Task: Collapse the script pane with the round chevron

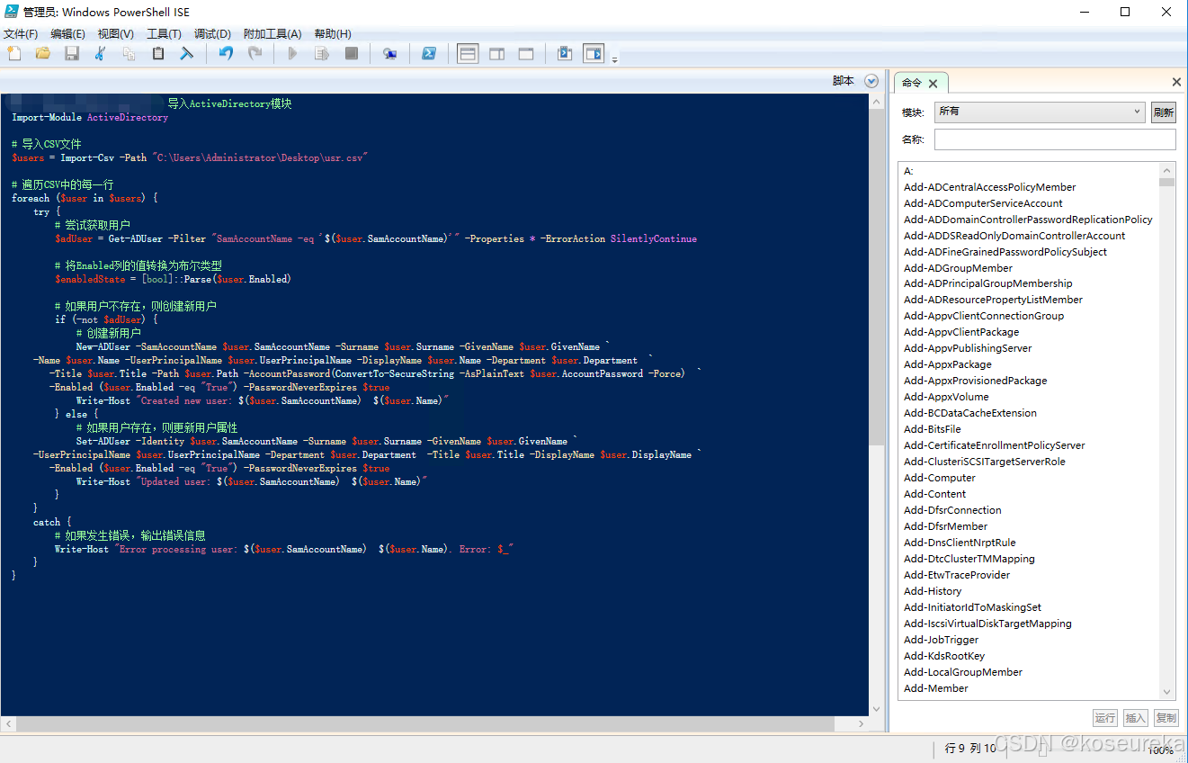Action: 871,81
